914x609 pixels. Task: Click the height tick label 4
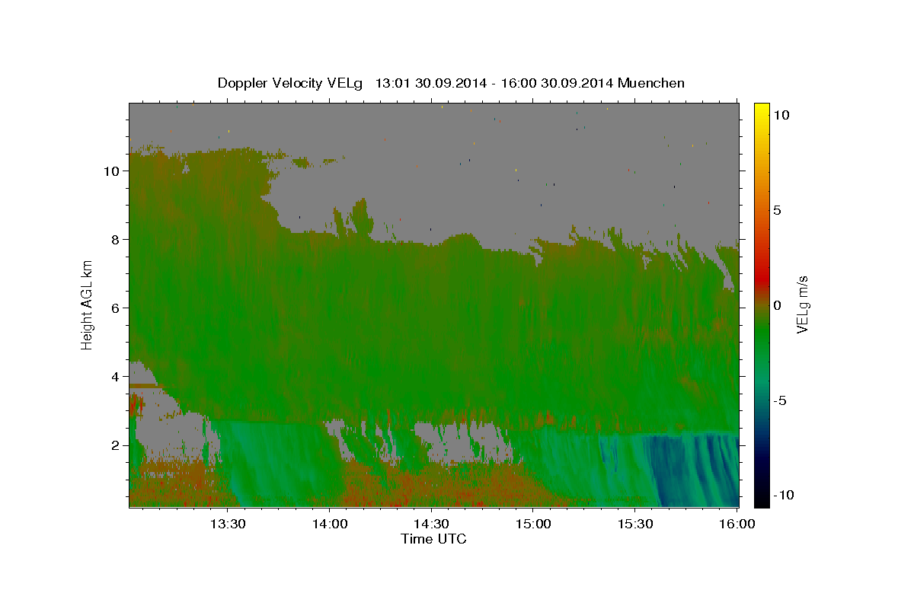[115, 376]
